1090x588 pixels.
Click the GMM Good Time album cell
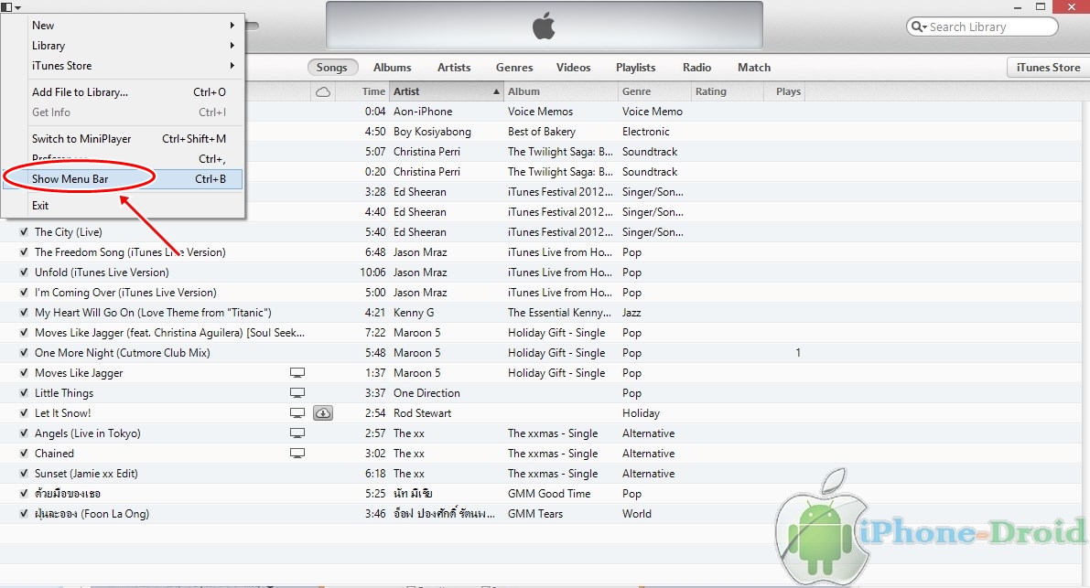549,494
